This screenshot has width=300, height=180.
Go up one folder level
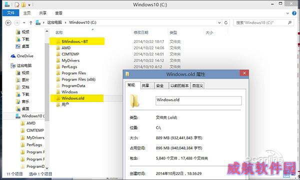[30, 23]
